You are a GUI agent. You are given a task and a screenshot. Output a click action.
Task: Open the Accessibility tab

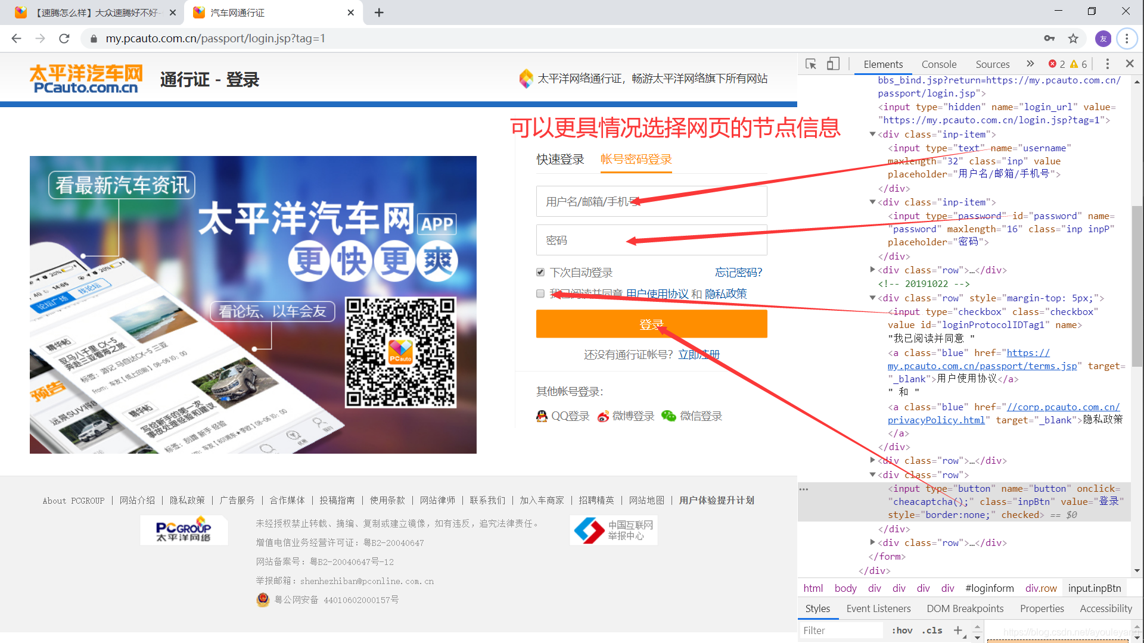[1106, 608]
